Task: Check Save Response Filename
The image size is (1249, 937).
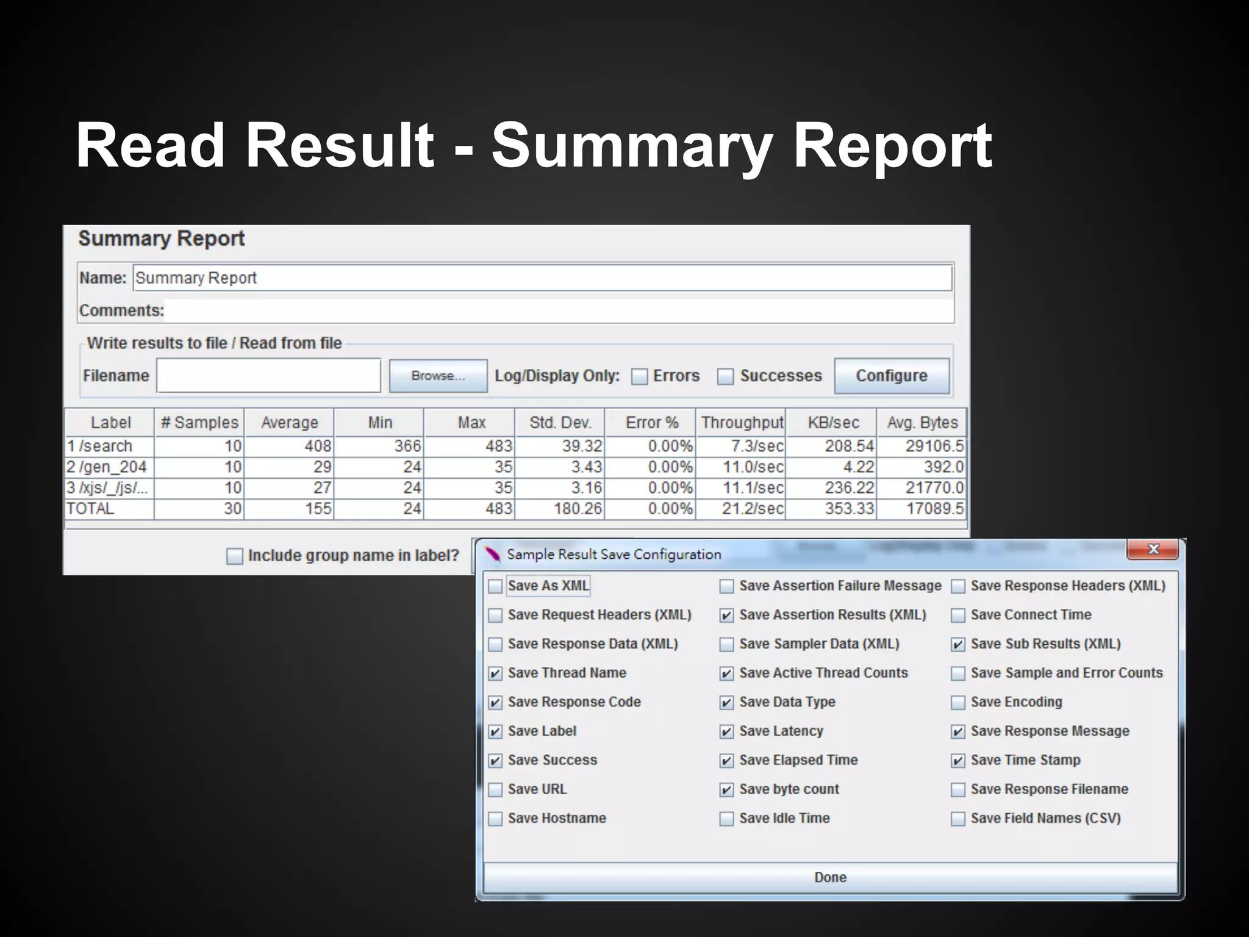Action: point(958,790)
